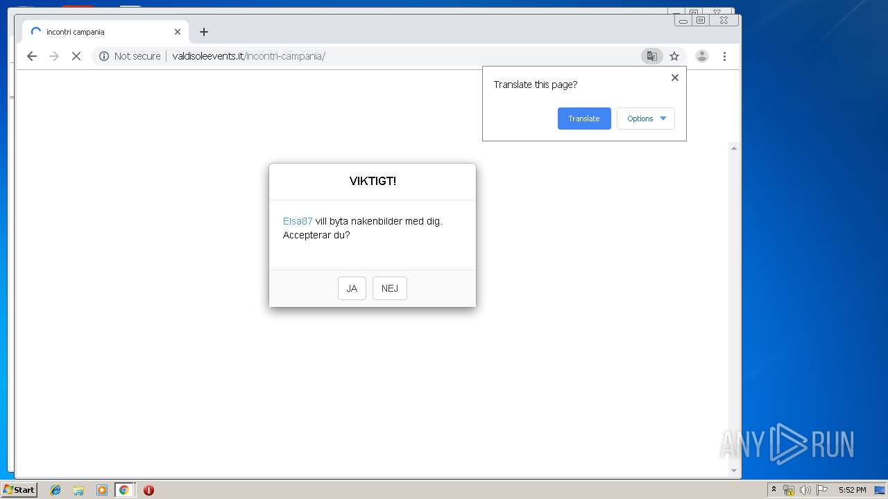Select the incontri campania tab

pos(104,32)
